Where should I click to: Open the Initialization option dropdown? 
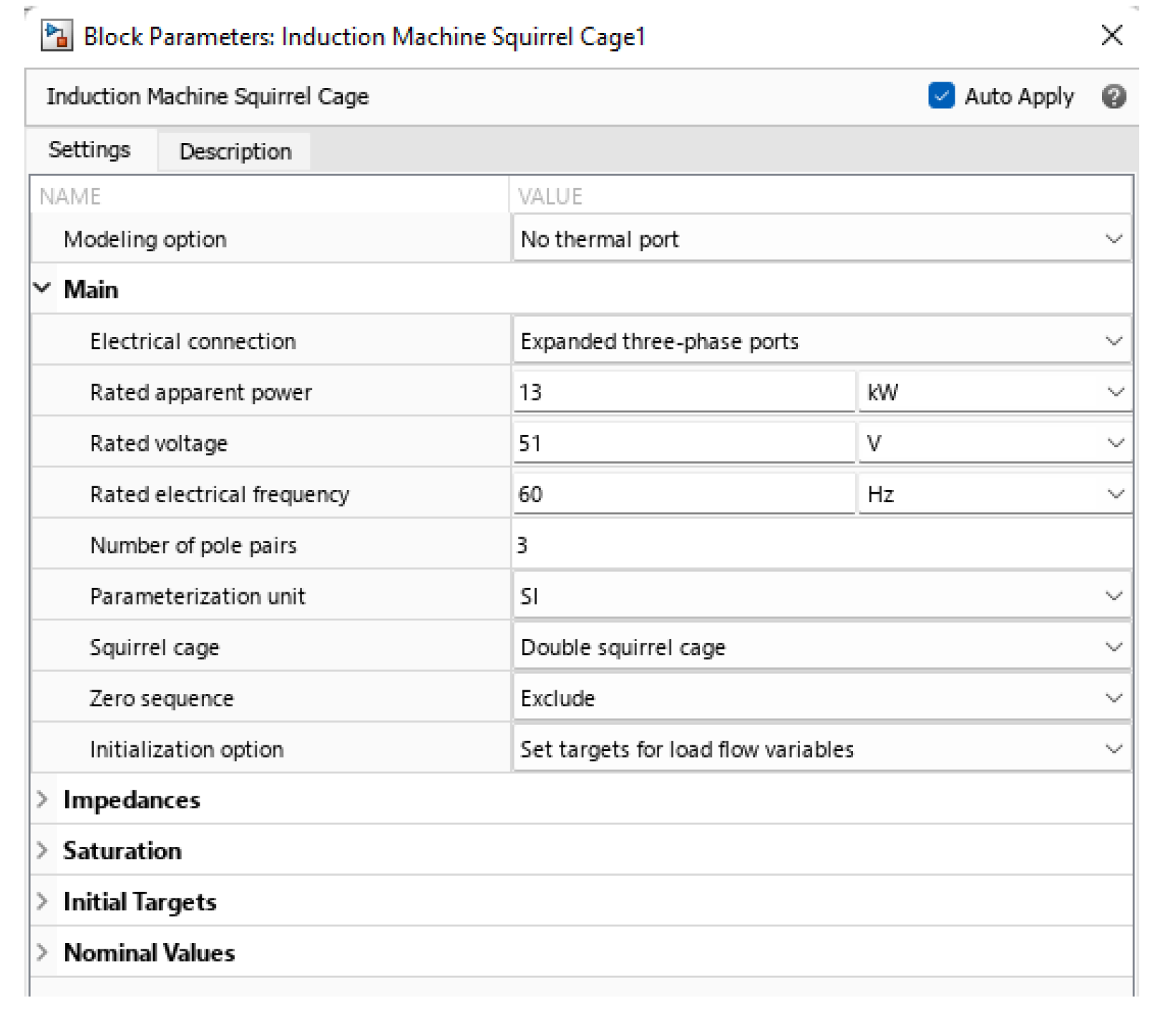coord(821,749)
